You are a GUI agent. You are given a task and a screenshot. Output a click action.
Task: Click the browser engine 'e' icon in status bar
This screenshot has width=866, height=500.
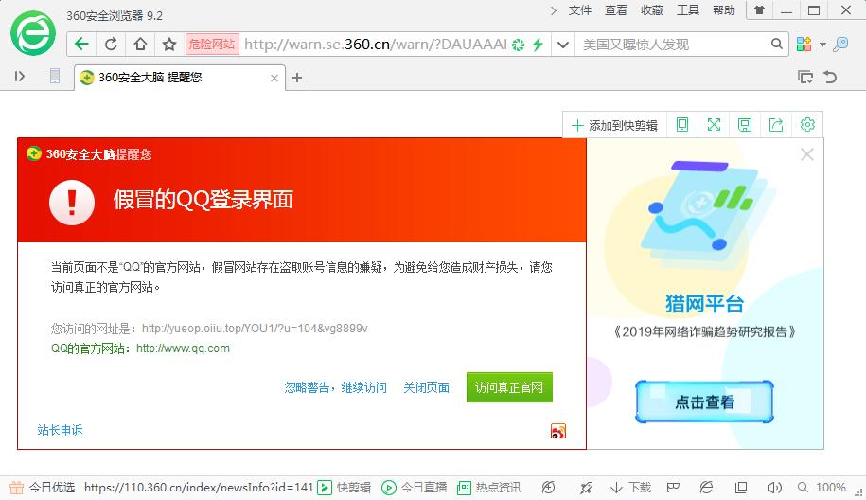coord(706,488)
